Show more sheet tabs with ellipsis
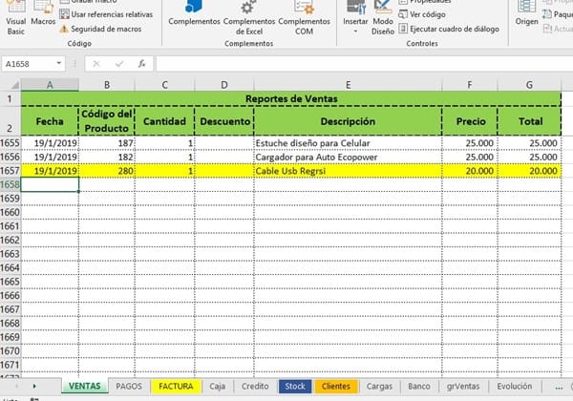The height and width of the screenshot is (401, 573). point(559,387)
